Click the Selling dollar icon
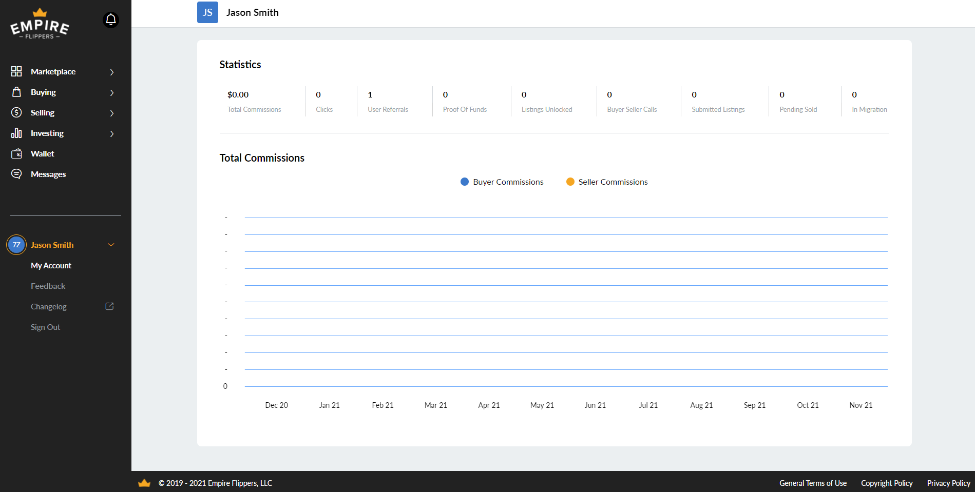The width and height of the screenshot is (975, 492). pos(16,112)
